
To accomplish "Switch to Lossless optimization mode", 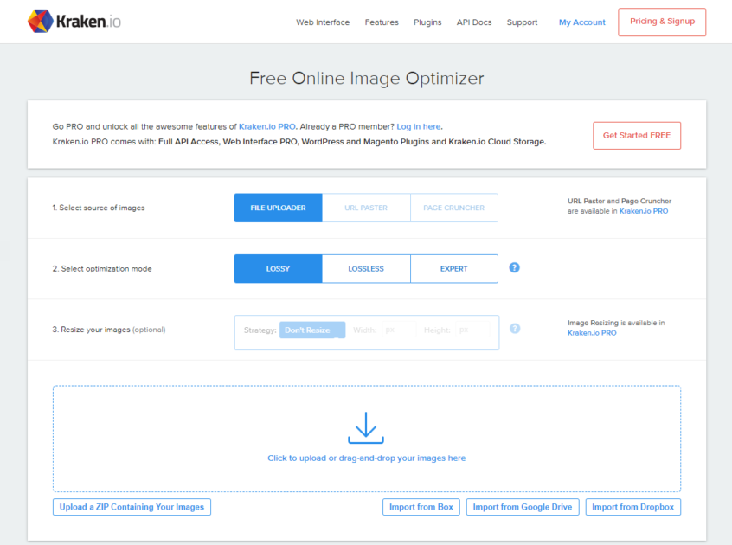I will [x=366, y=269].
